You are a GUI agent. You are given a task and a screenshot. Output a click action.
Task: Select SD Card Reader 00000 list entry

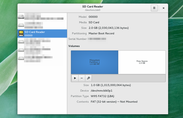(42, 34)
